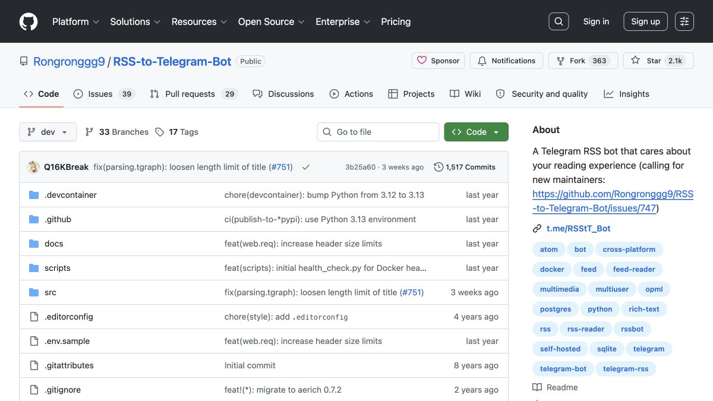Switch to the Code tab
The image size is (713, 401).
[42, 94]
